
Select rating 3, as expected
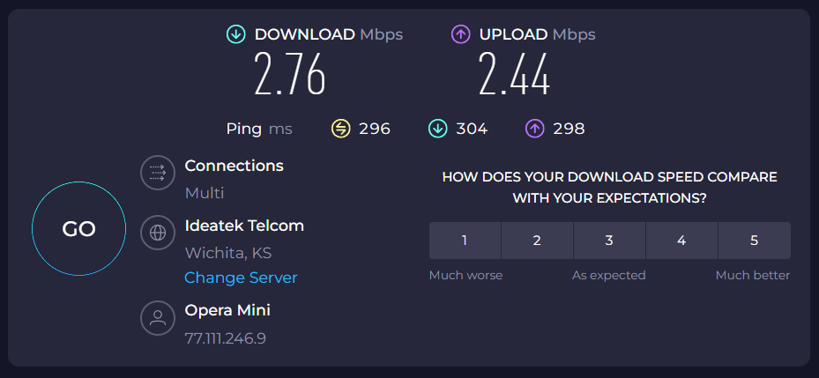[609, 241]
